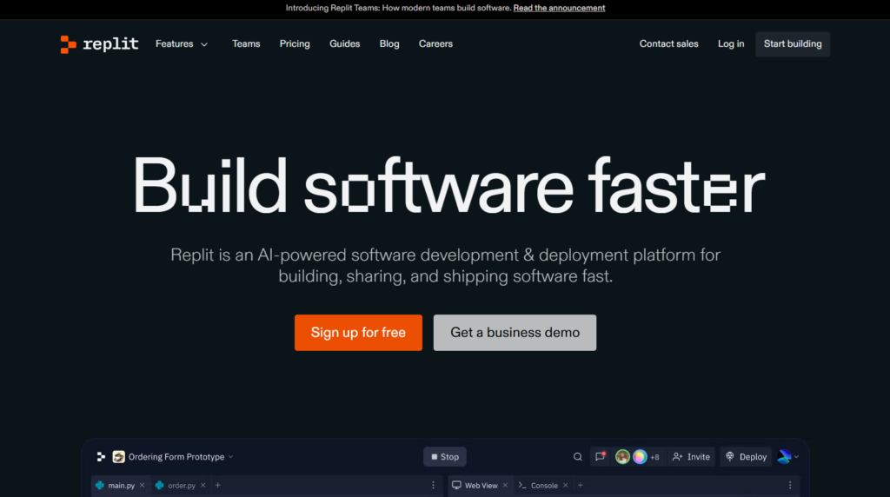
Task: Open the search magnifier in the editor header
Action: [x=578, y=457]
